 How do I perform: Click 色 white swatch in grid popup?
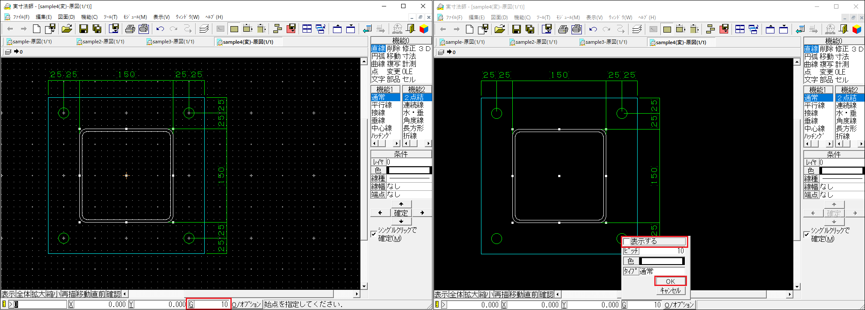662,261
